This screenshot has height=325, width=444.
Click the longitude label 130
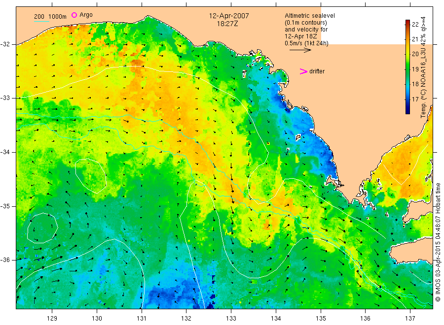(x=97, y=319)
